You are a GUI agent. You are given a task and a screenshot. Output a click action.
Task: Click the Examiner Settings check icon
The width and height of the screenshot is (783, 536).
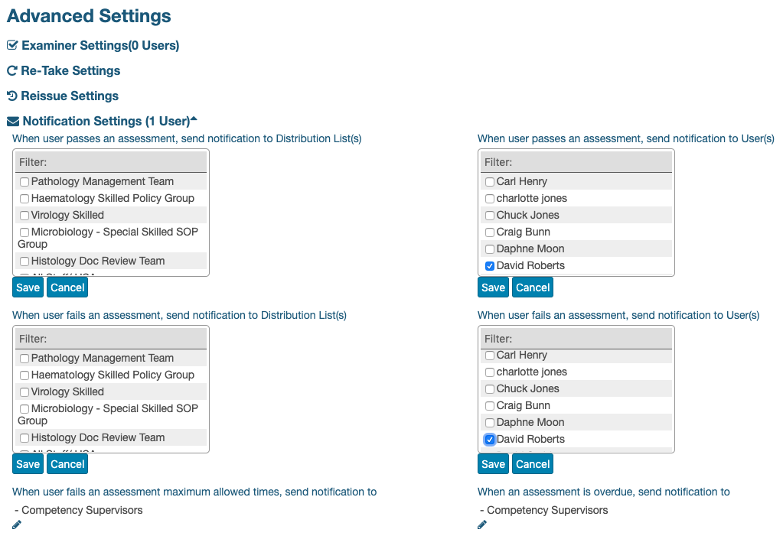coord(12,46)
